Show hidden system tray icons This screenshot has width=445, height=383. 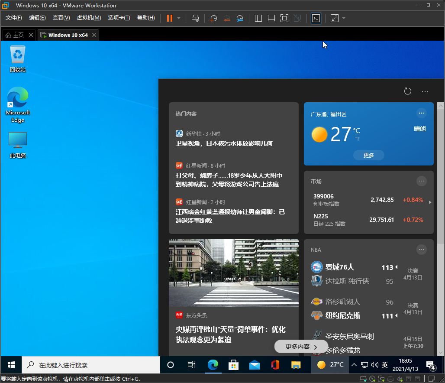[x=354, y=365]
